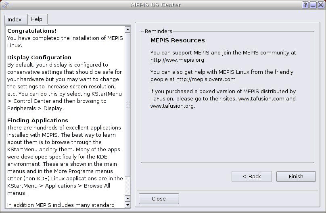Screen dimensions: 326x213
Task: Click the MEPIS Resources heading
Action: pyautogui.click(x=178, y=40)
